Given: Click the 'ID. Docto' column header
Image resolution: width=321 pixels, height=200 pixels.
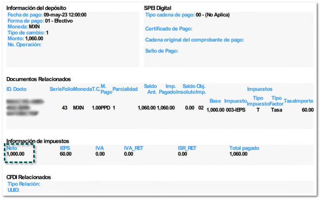Looking at the screenshot, I should (x=16, y=89).
